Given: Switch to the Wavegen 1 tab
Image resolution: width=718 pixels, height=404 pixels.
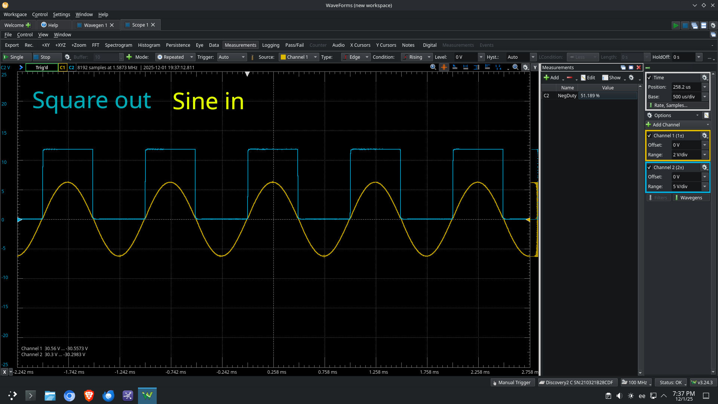Looking at the screenshot, I should pyautogui.click(x=95, y=25).
